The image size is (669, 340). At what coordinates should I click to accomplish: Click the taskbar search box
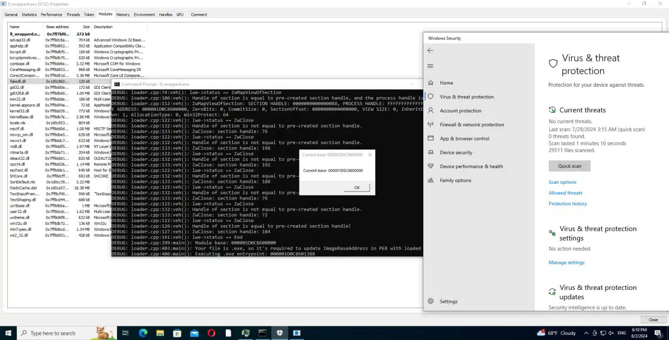(67, 333)
